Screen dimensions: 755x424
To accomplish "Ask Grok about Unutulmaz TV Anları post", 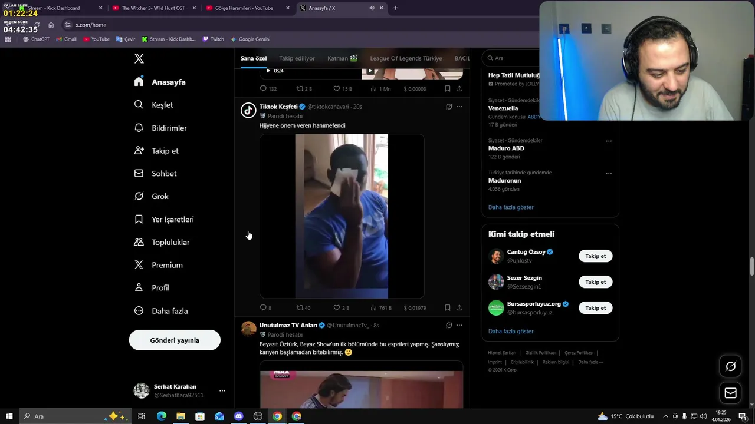I will click(449, 325).
